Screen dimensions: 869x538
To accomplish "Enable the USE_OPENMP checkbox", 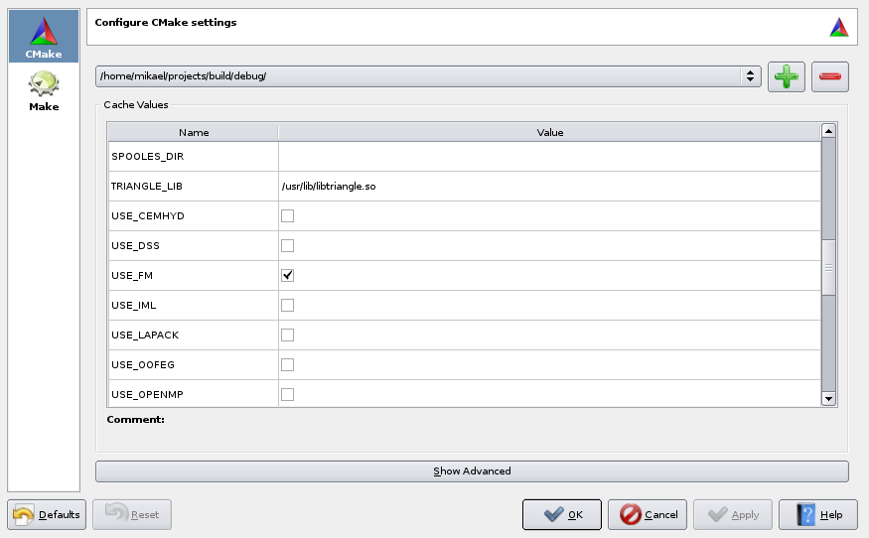I will 288,394.
